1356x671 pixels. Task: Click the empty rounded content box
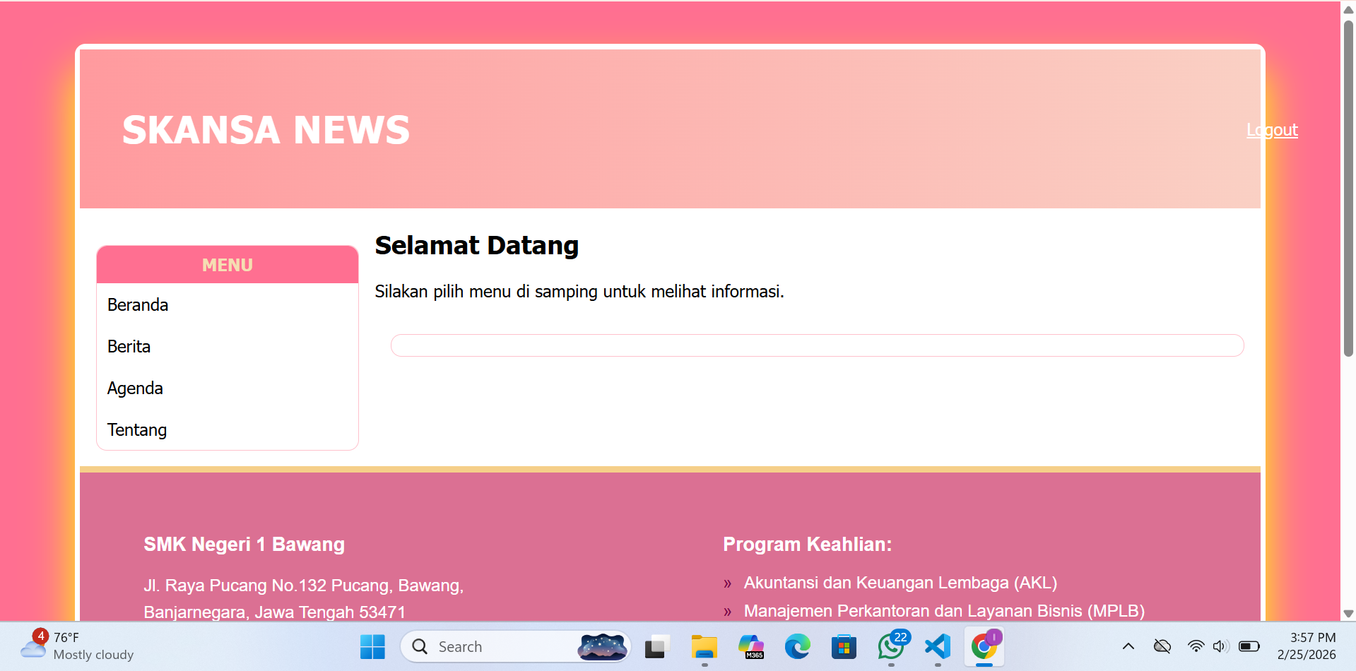tap(817, 345)
